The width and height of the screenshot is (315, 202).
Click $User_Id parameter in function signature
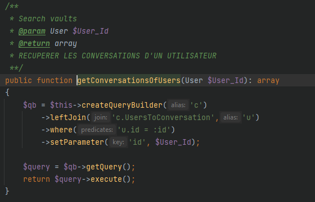[226, 81]
